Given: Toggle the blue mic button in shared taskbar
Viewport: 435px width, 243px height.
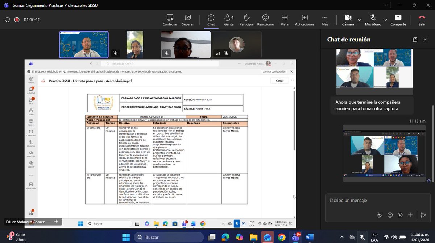Looking at the screenshot, I should click(237, 223).
